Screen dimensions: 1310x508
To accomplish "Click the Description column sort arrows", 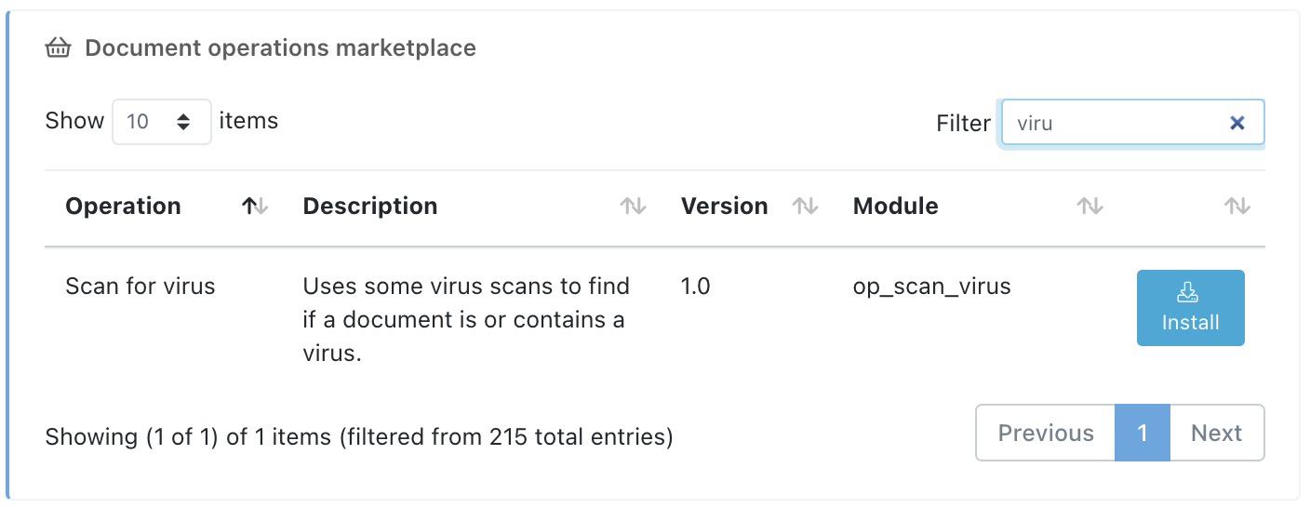I will click(633, 207).
